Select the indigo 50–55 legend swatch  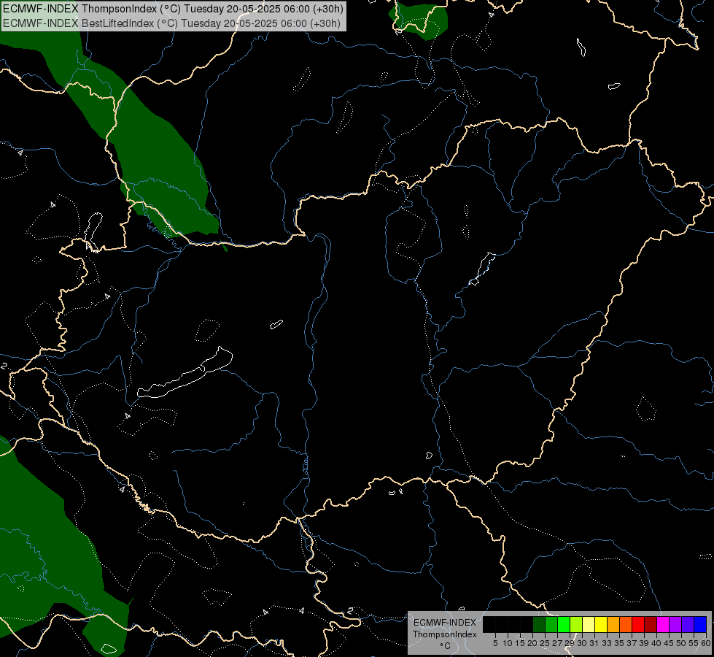688,624
